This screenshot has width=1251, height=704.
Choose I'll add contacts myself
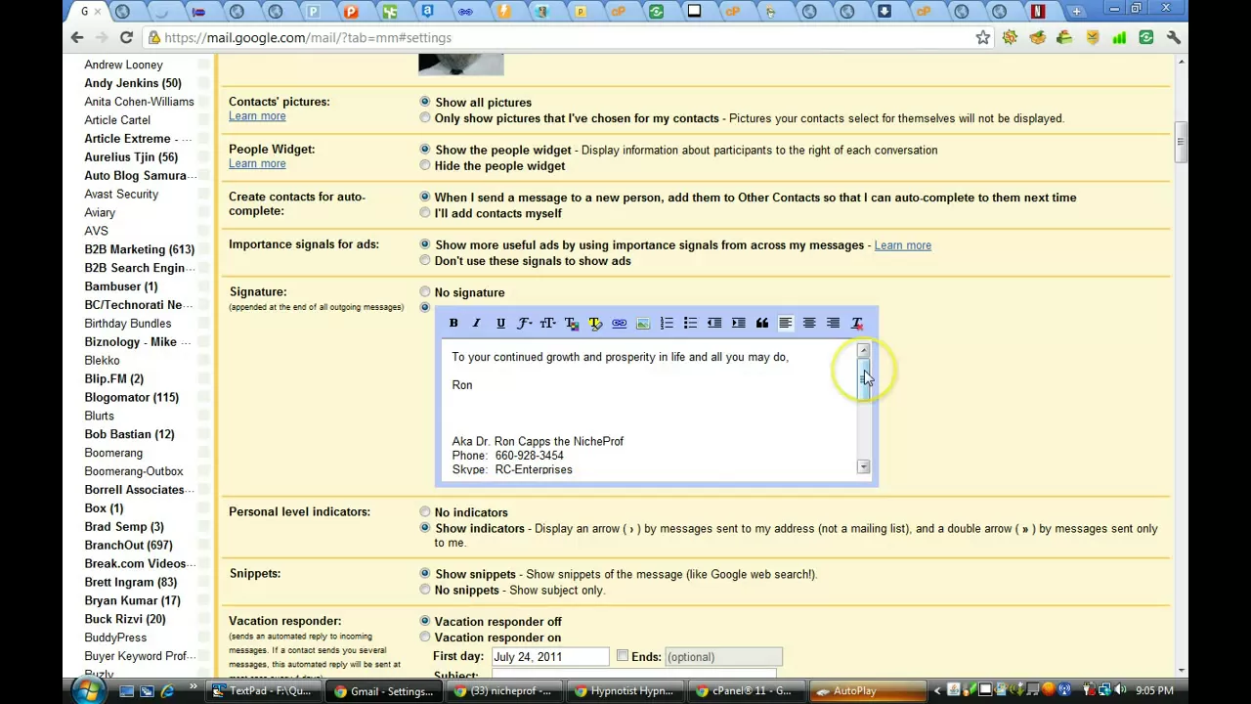424,213
